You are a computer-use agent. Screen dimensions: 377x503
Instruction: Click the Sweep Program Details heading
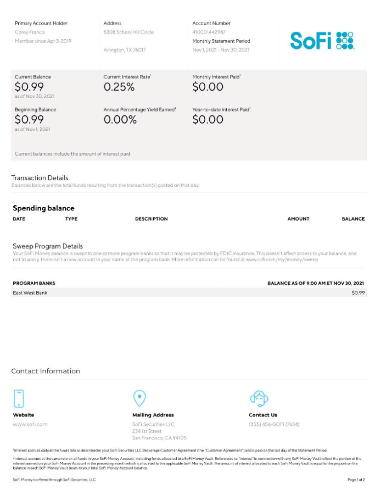48,246
